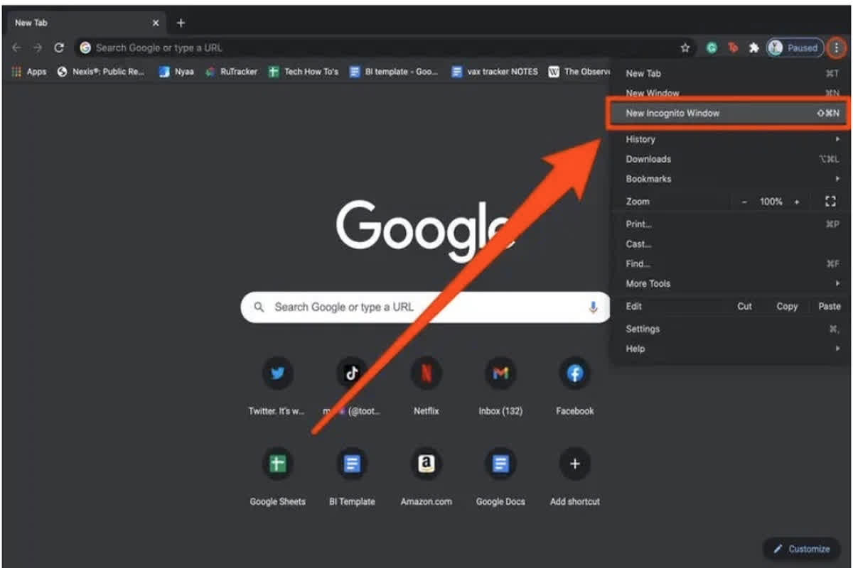
Task: Expand the More Tools submenu
Action: [647, 283]
